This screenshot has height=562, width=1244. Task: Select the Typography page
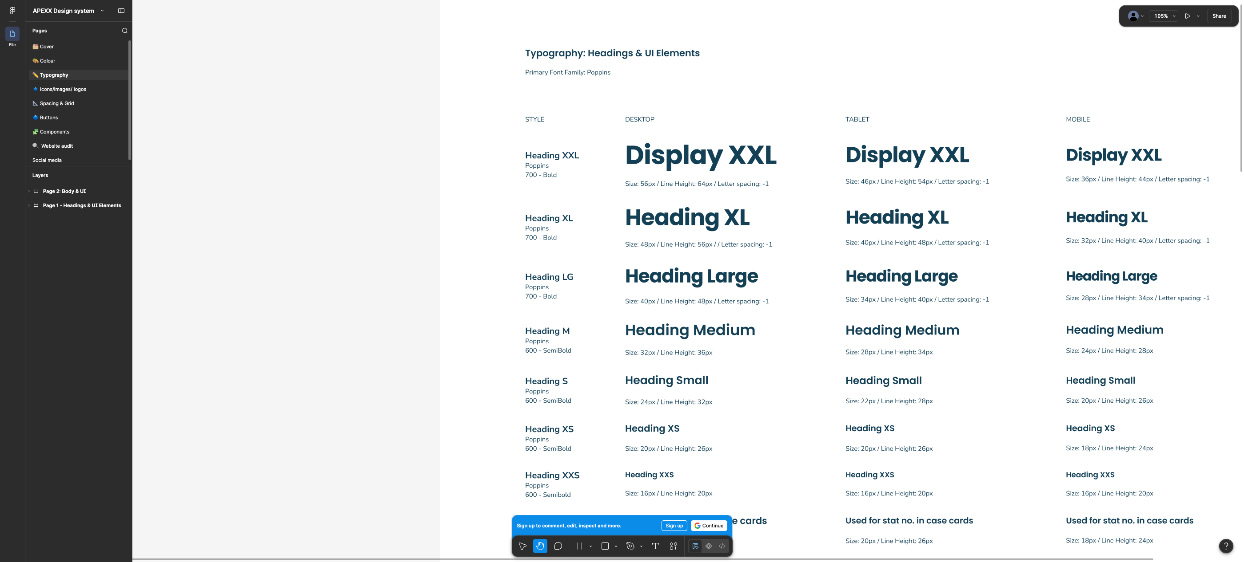coord(78,75)
